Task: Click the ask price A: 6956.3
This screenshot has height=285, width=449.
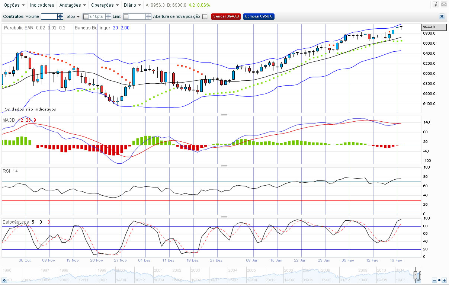Action: [x=155, y=5]
